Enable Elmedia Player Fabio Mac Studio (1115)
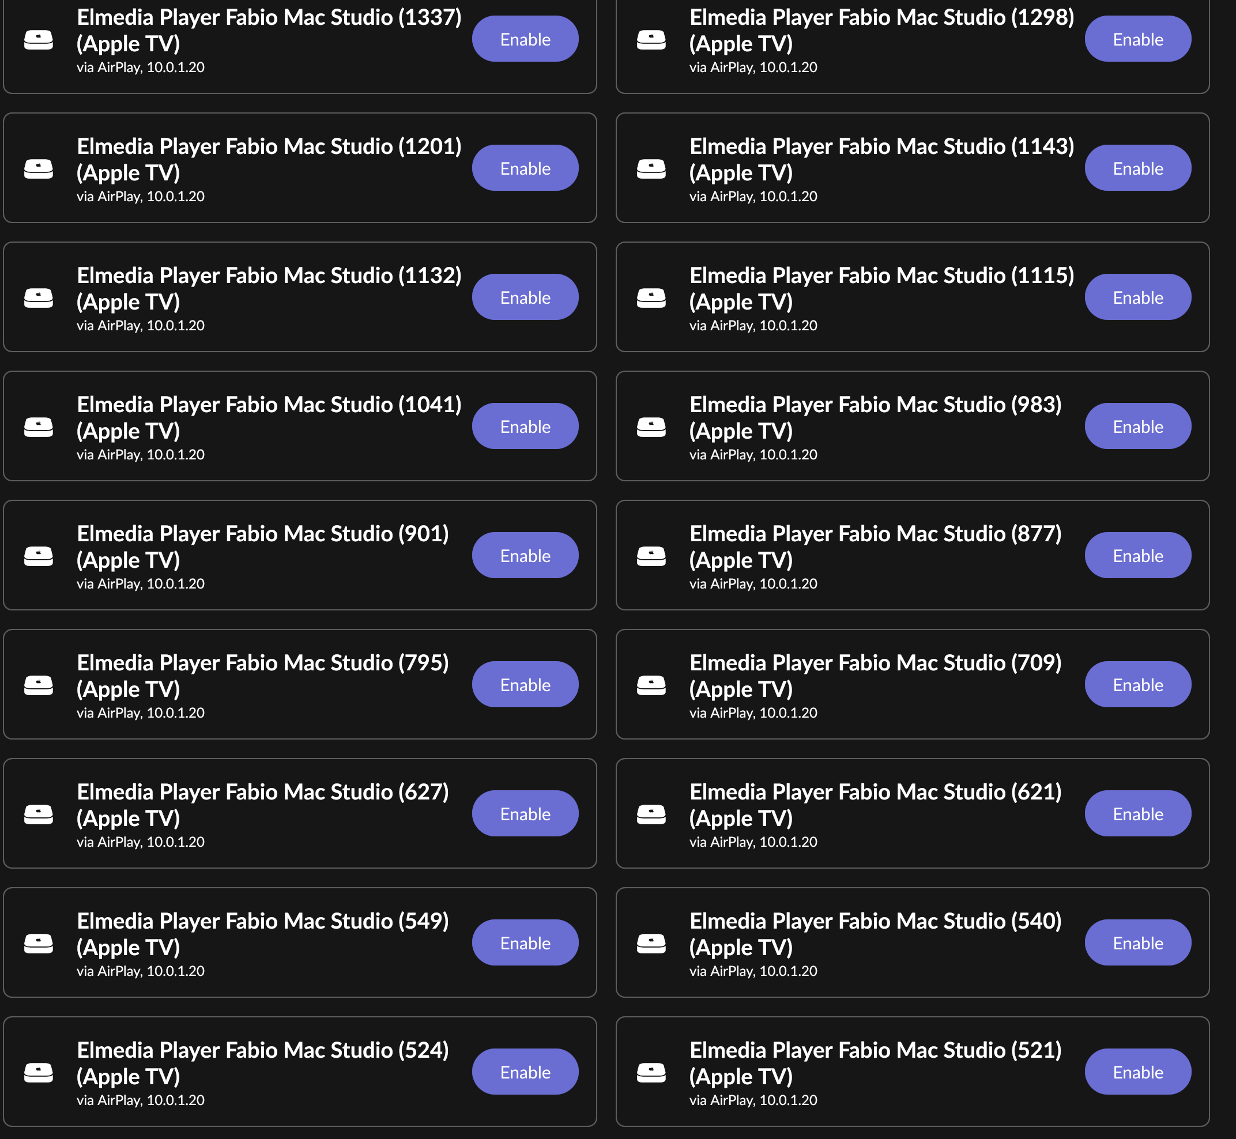 click(1138, 297)
